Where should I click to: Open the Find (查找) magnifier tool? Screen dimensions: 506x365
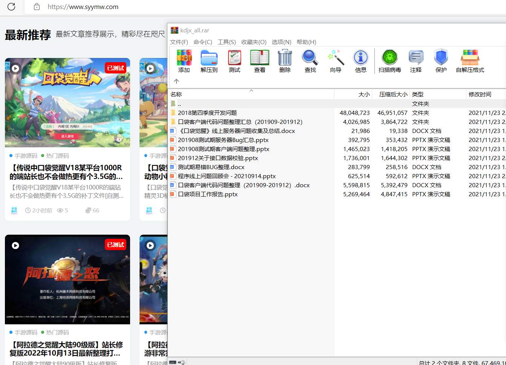tap(310, 61)
